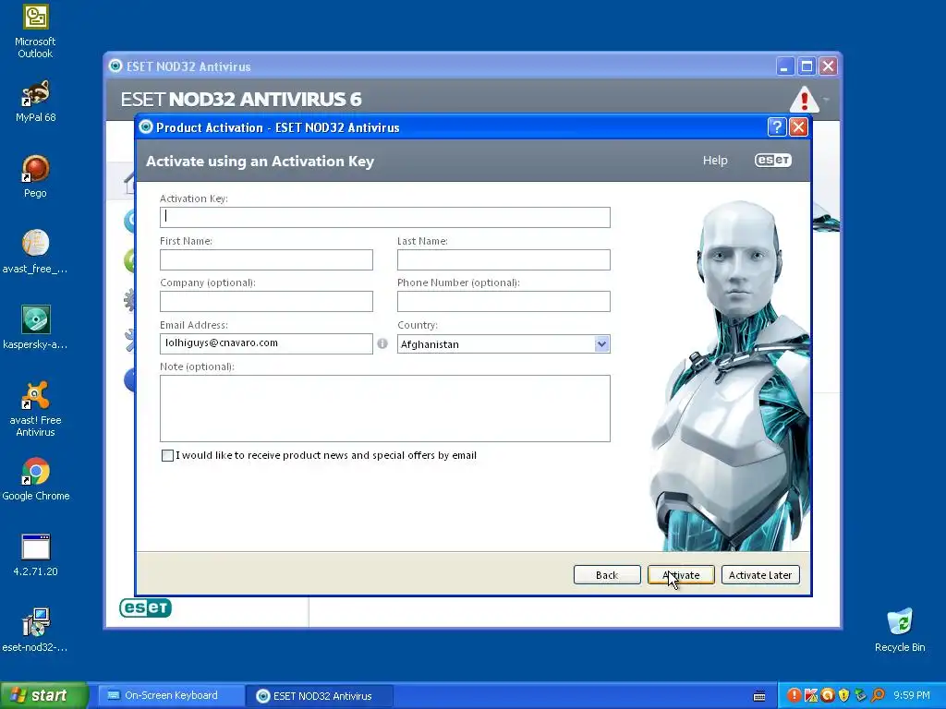
Task: Select the 4.2.71.20 desktop icon
Action: click(35, 555)
